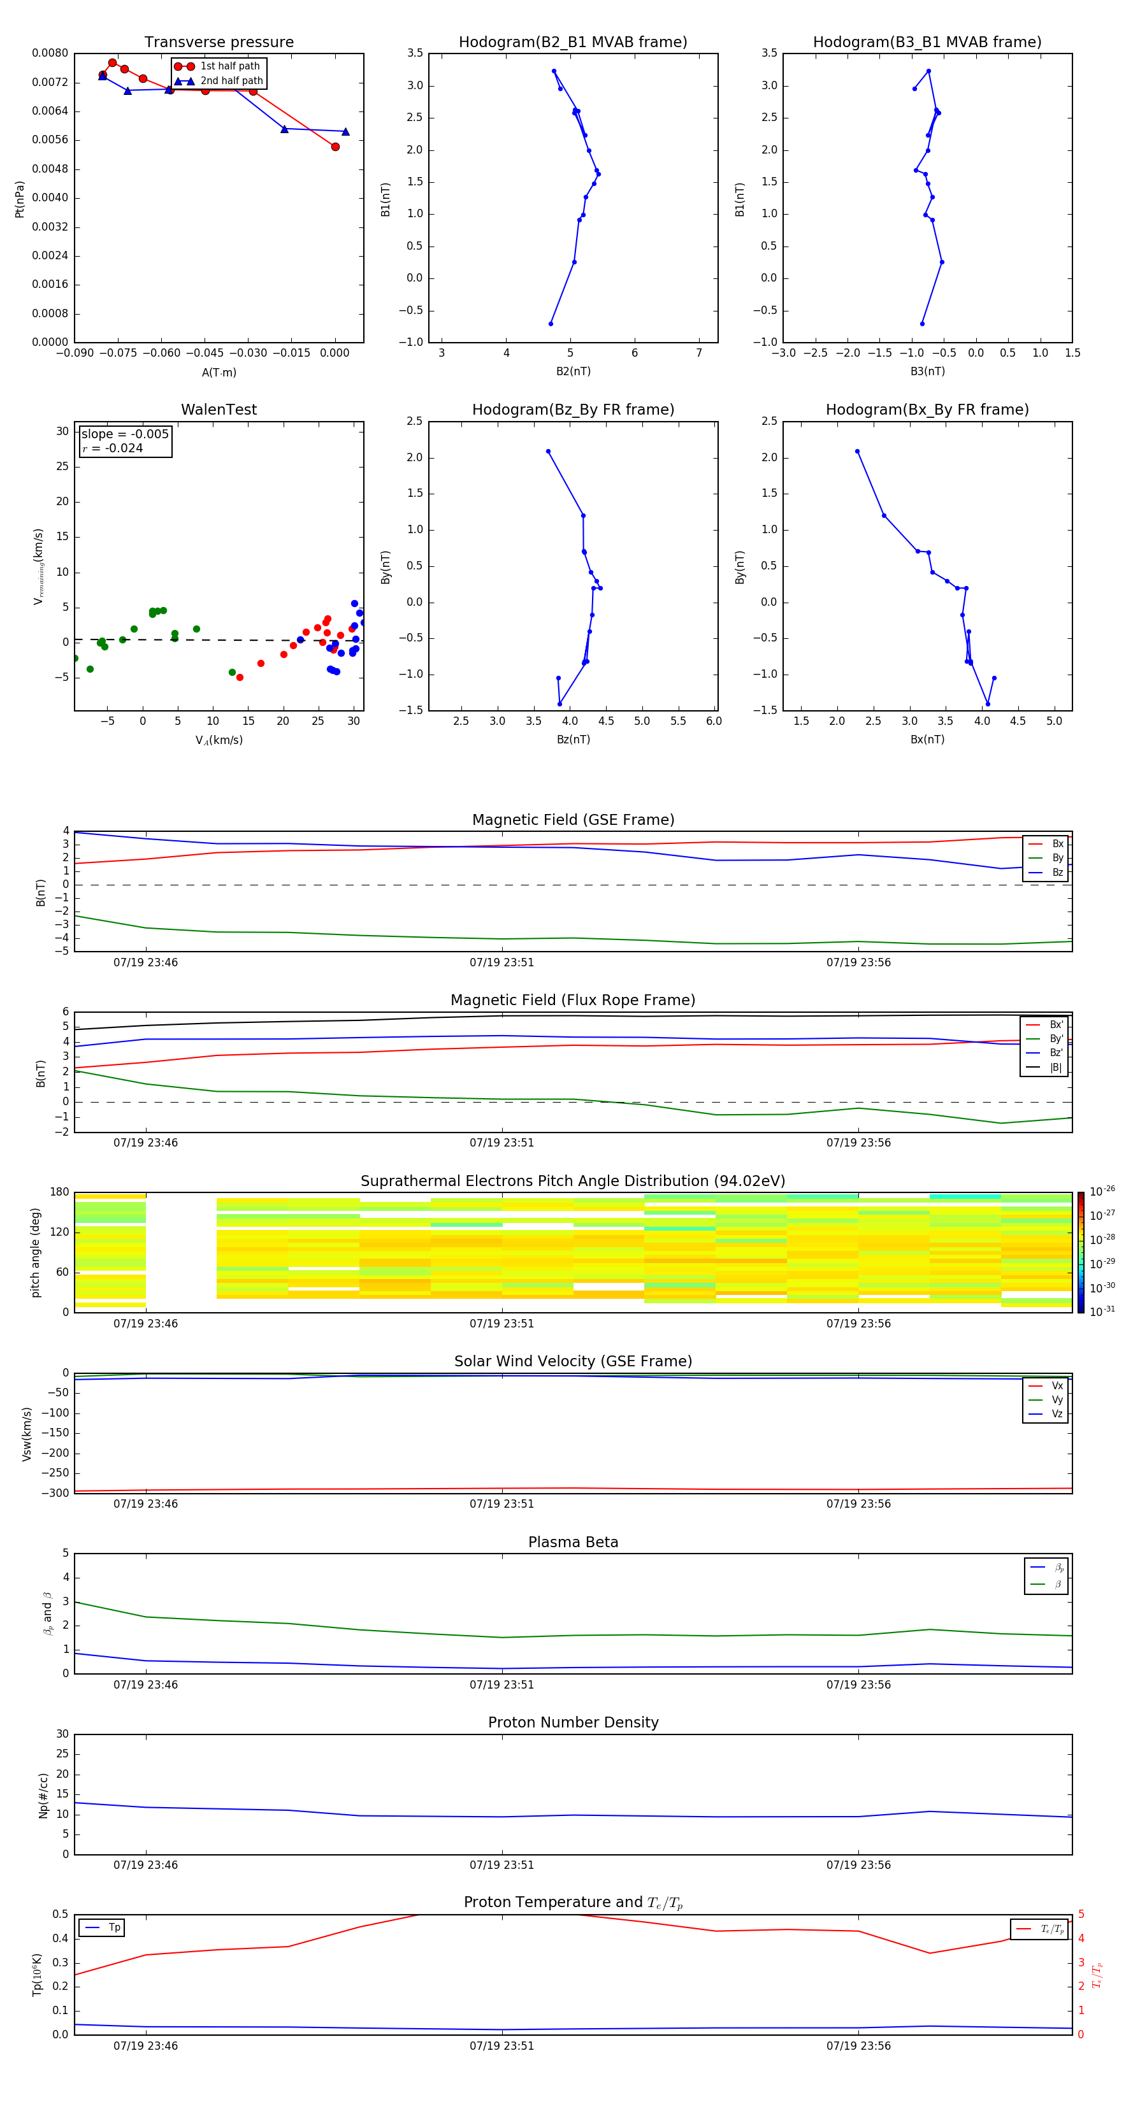Click '07/19 23:56' under the Solar Wind Velocity plot
1147x2102 pixels.
click(858, 1504)
